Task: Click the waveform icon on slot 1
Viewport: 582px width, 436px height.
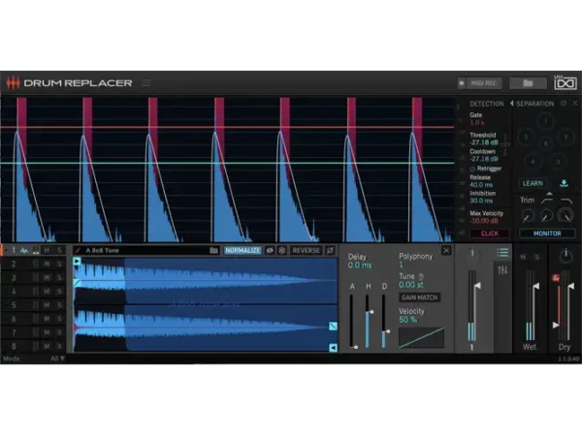Action: coord(24,251)
